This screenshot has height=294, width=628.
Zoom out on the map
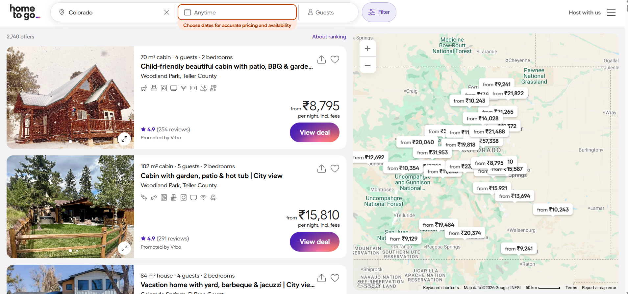coord(367,65)
